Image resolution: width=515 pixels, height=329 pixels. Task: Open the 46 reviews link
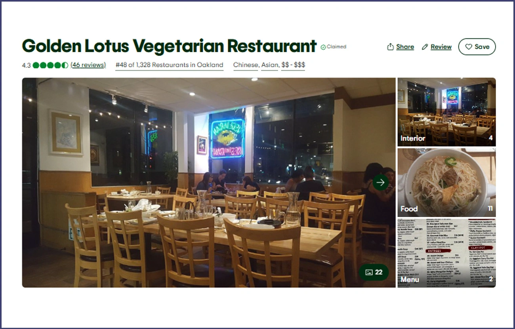pyautogui.click(x=88, y=65)
